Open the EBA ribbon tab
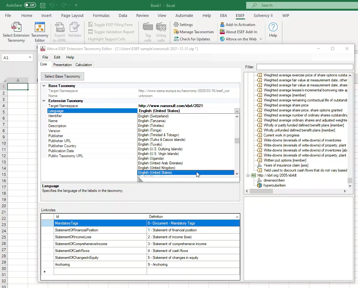Image resolution: width=358 pixels, height=288 pixels. tap(224, 15)
